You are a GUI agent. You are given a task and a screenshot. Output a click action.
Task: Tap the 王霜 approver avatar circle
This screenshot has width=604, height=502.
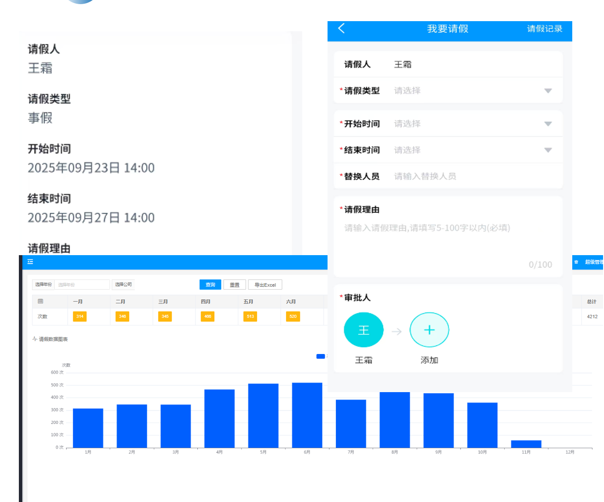[363, 330]
